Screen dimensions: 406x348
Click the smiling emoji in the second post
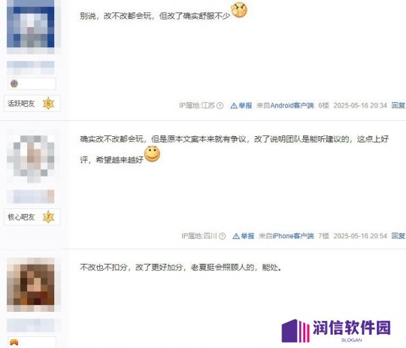click(152, 154)
